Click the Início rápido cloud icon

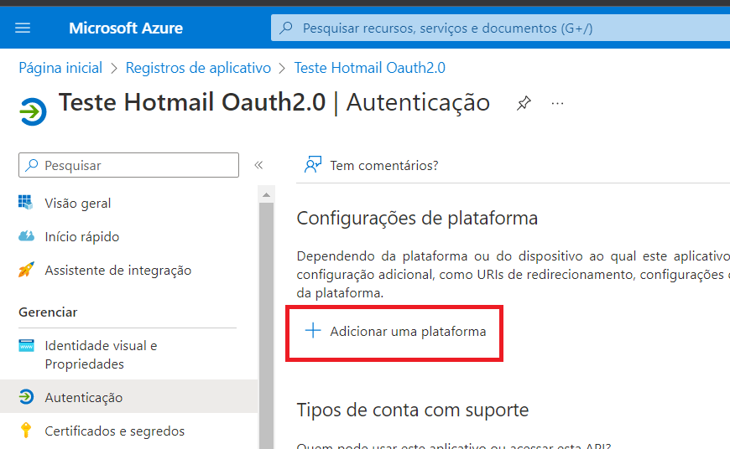[27, 236]
